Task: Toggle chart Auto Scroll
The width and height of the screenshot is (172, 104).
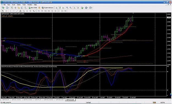Action: click(x=75, y=8)
